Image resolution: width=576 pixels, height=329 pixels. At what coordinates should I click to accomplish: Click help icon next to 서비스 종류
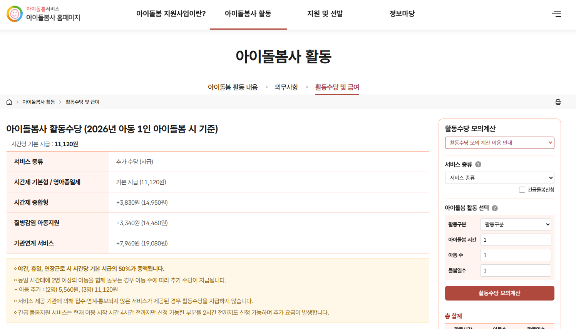[x=478, y=164]
